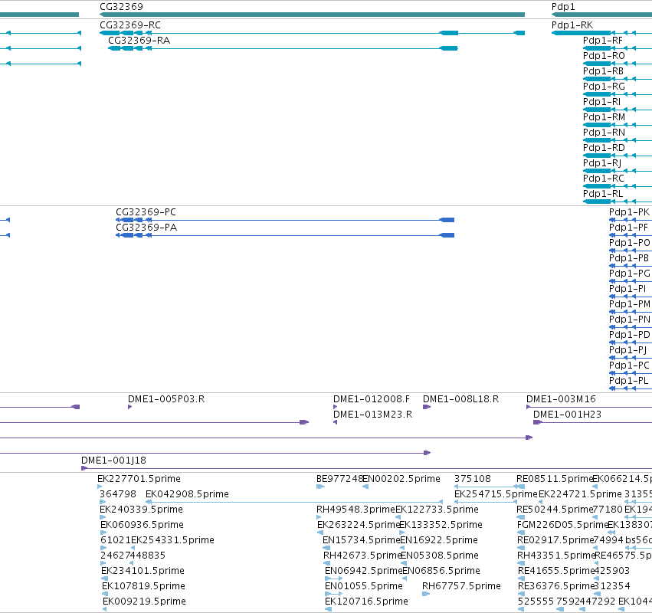The width and height of the screenshot is (652, 613).
Task: Open the EK060936.5prime EST
Action: click(x=143, y=525)
